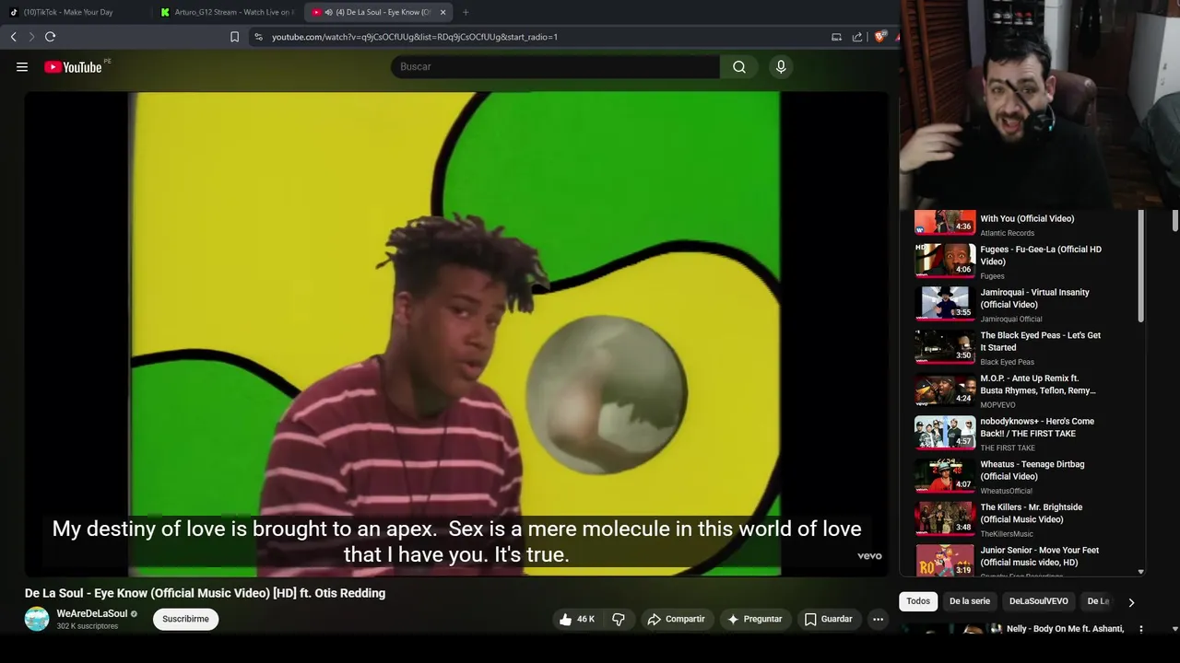
Task: Go forward with browser forward arrow
Action: (x=31, y=37)
